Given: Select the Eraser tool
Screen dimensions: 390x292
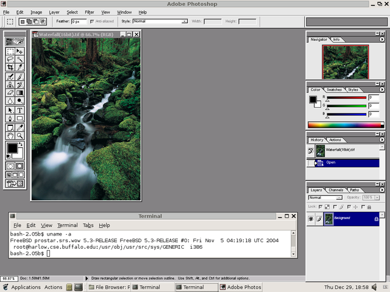Looking at the screenshot, I should click(x=10, y=93).
